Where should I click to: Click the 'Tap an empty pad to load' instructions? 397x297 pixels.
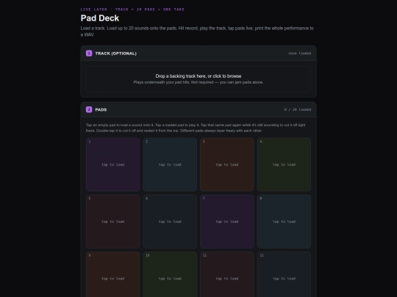pos(196,128)
